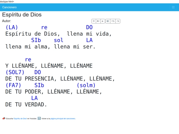This screenshot has width=179, height=134.
Task: Click the Autor: label
Action: point(7,21)
